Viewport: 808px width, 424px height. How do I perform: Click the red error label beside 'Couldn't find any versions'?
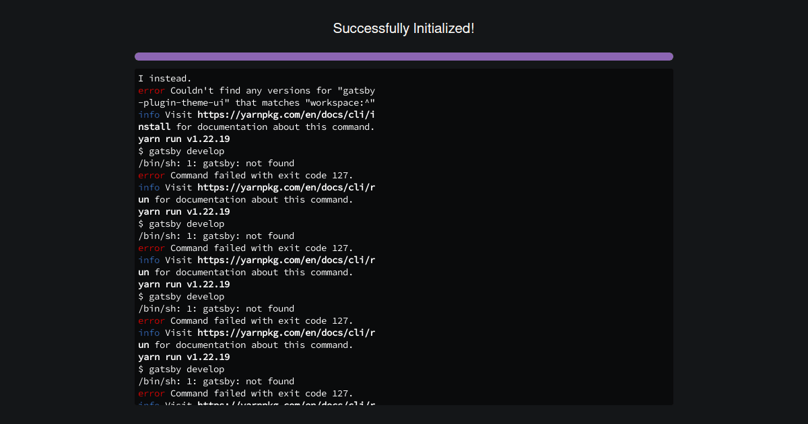click(149, 90)
